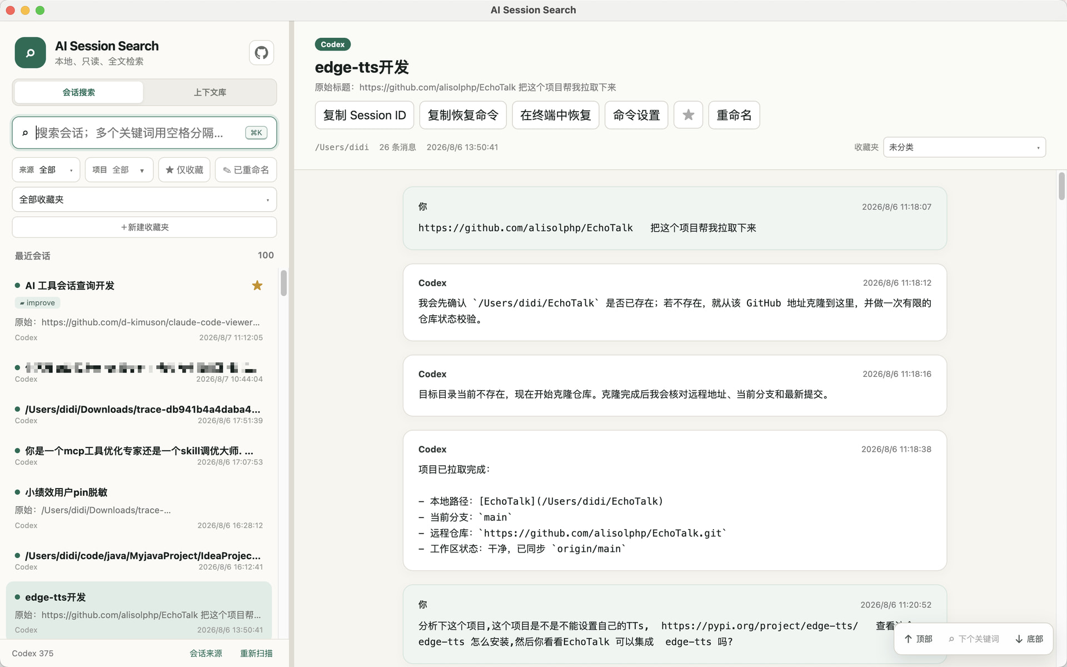
Task: Unstar the AI 工具会话查询开发 session
Action: [257, 286]
